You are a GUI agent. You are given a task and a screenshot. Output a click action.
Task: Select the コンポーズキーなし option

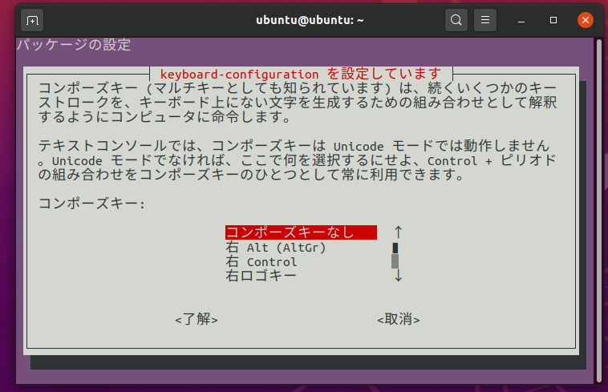pos(301,232)
